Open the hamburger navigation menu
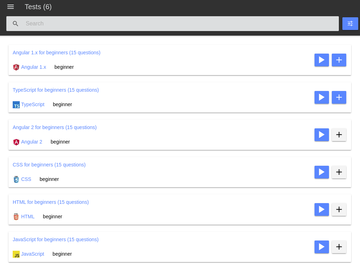This screenshot has height=280, width=360. (11, 7)
